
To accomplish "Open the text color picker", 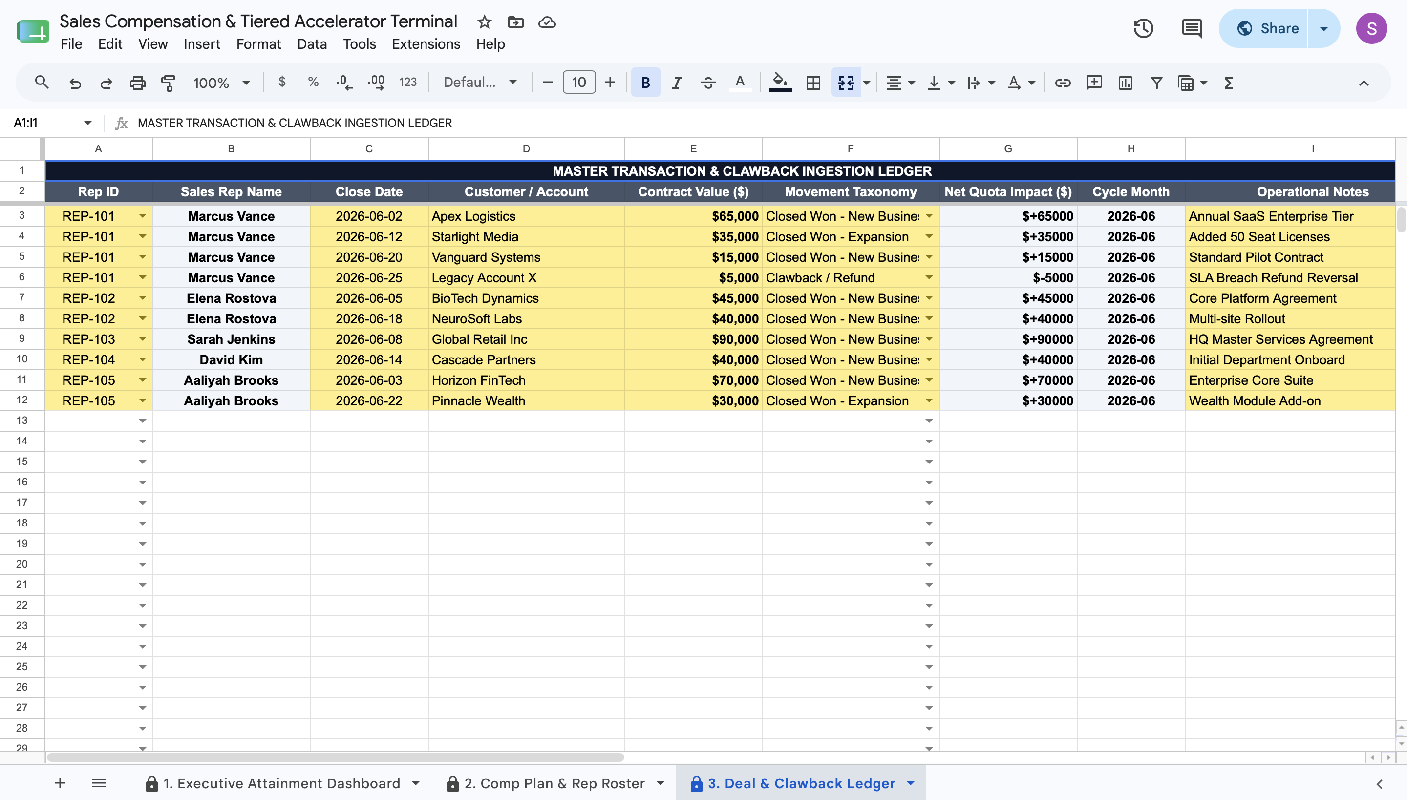I will click(740, 83).
